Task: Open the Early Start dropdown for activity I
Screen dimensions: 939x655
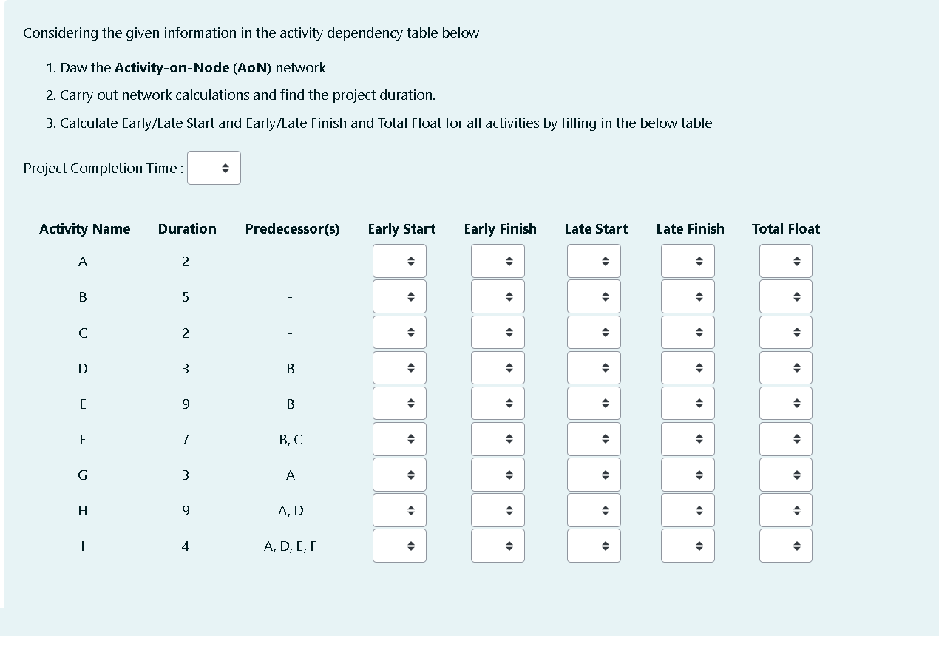Action: [x=399, y=546]
